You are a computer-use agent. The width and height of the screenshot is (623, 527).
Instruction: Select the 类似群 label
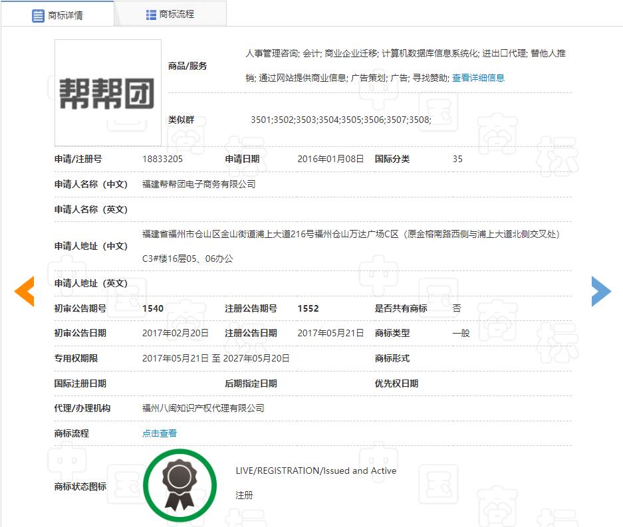click(181, 120)
